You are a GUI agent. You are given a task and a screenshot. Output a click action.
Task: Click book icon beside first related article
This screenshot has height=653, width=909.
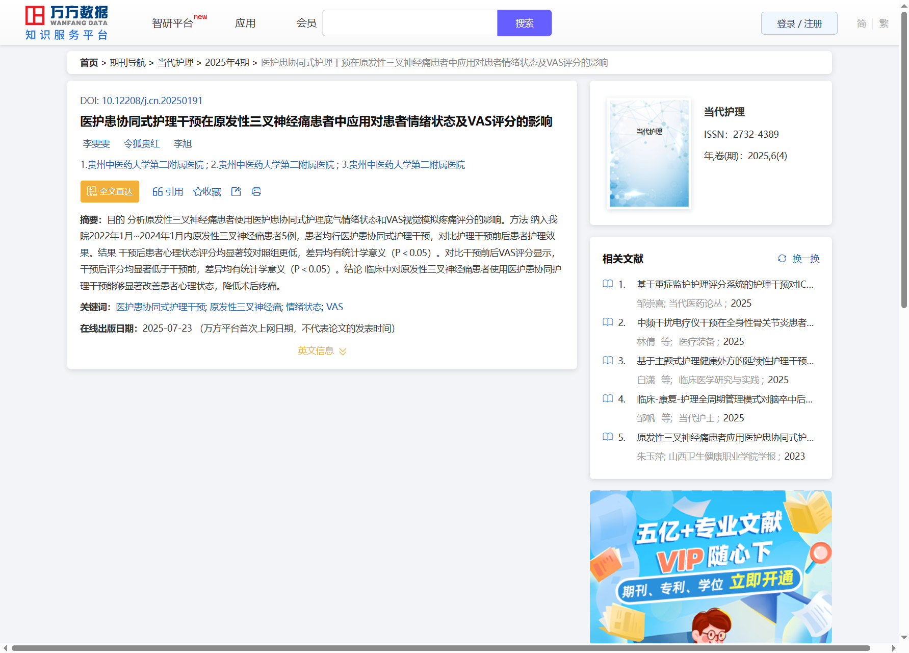pyautogui.click(x=608, y=284)
